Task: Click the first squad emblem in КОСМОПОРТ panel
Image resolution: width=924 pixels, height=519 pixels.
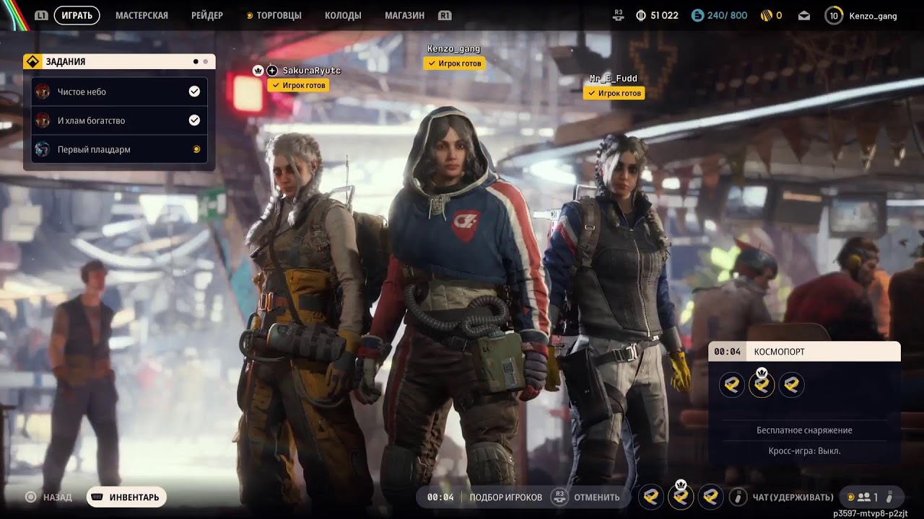Action: click(732, 385)
